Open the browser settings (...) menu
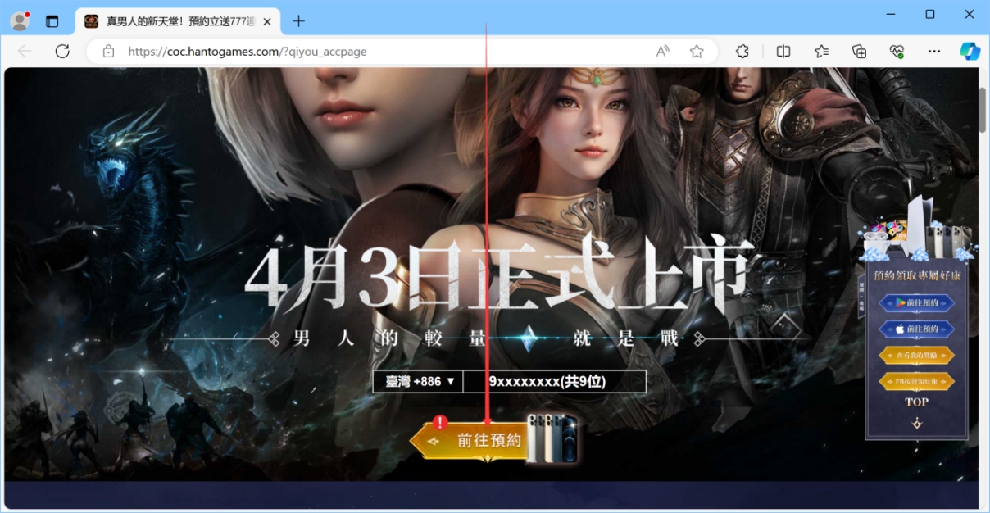This screenshot has height=513, width=990. click(934, 51)
